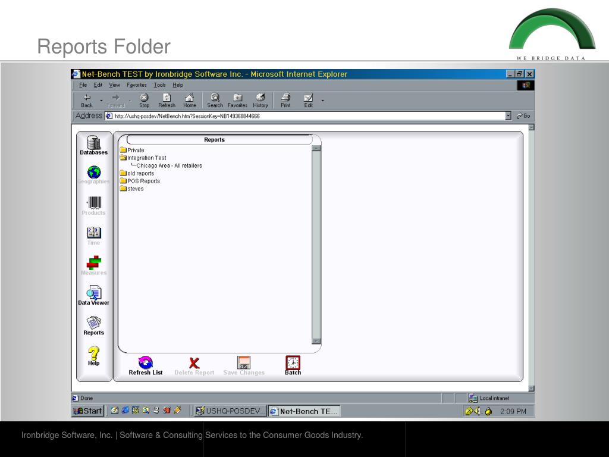Image resolution: width=609 pixels, height=457 pixels.
Task: Open the View menu
Action: (115, 85)
